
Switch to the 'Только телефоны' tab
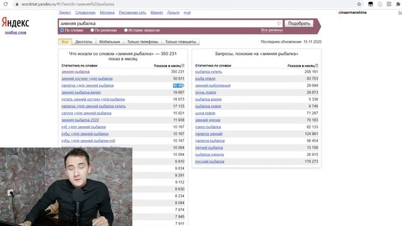pos(143,42)
